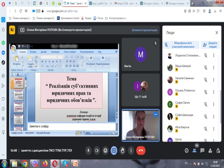The width and height of the screenshot is (224, 168).
Task: Open more options in the call bar
Action: tap(131, 150)
